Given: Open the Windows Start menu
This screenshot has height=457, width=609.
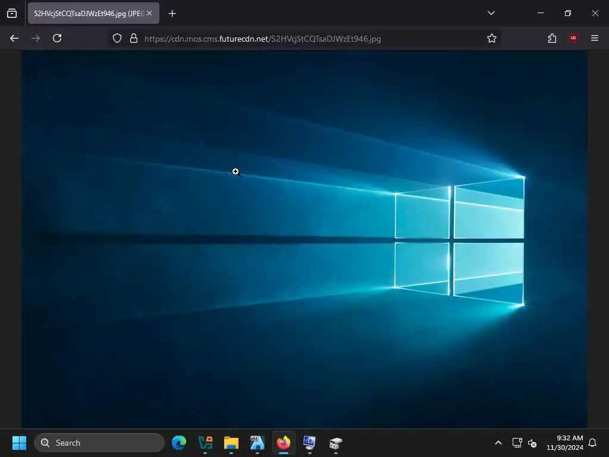Looking at the screenshot, I should click(19, 443).
